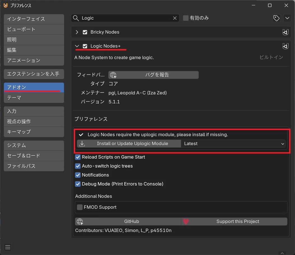Open the ビューポート tab
Image resolution: width=295 pixels, height=255 pixels.
(x=34, y=29)
